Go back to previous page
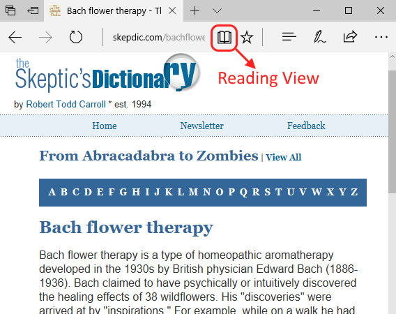The image size is (396, 314). (15, 38)
